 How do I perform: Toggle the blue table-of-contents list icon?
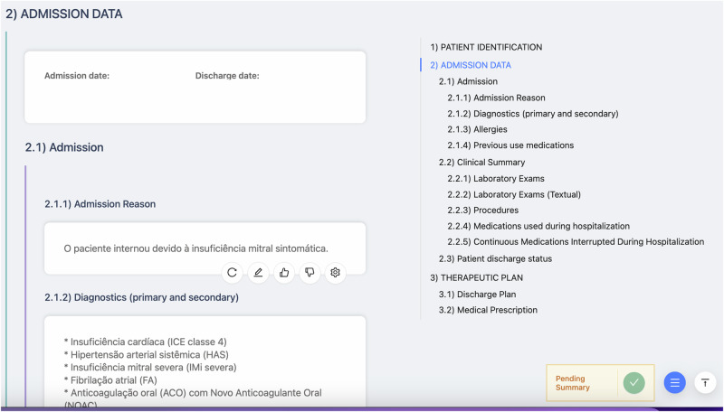[x=674, y=382]
